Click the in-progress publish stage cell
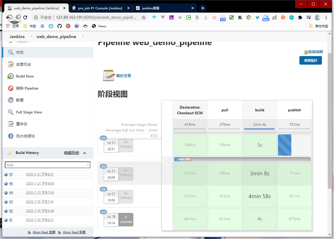The height and width of the screenshot is (239, 334). click(294, 145)
